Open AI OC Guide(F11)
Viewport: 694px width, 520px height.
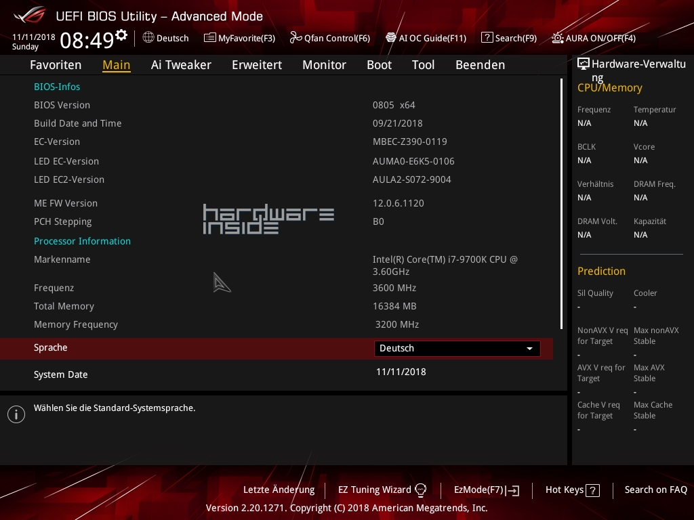pyautogui.click(x=426, y=38)
